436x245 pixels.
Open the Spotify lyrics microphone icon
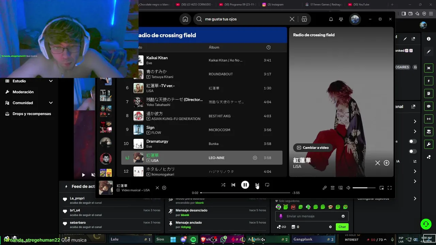coord(325,188)
